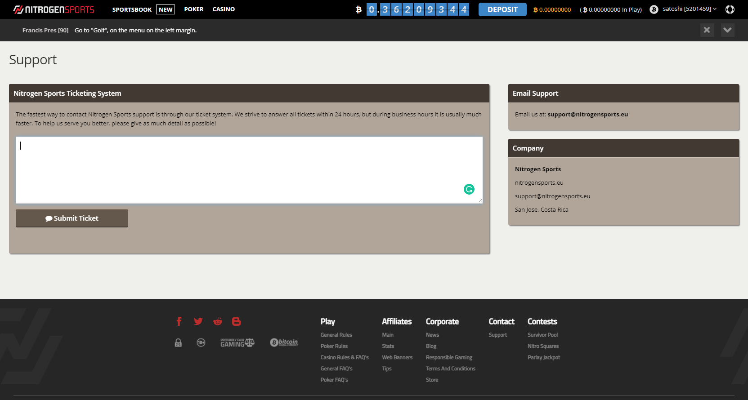The width and height of the screenshot is (748, 400).
Task: Open General Rules footer link
Action: pos(336,335)
